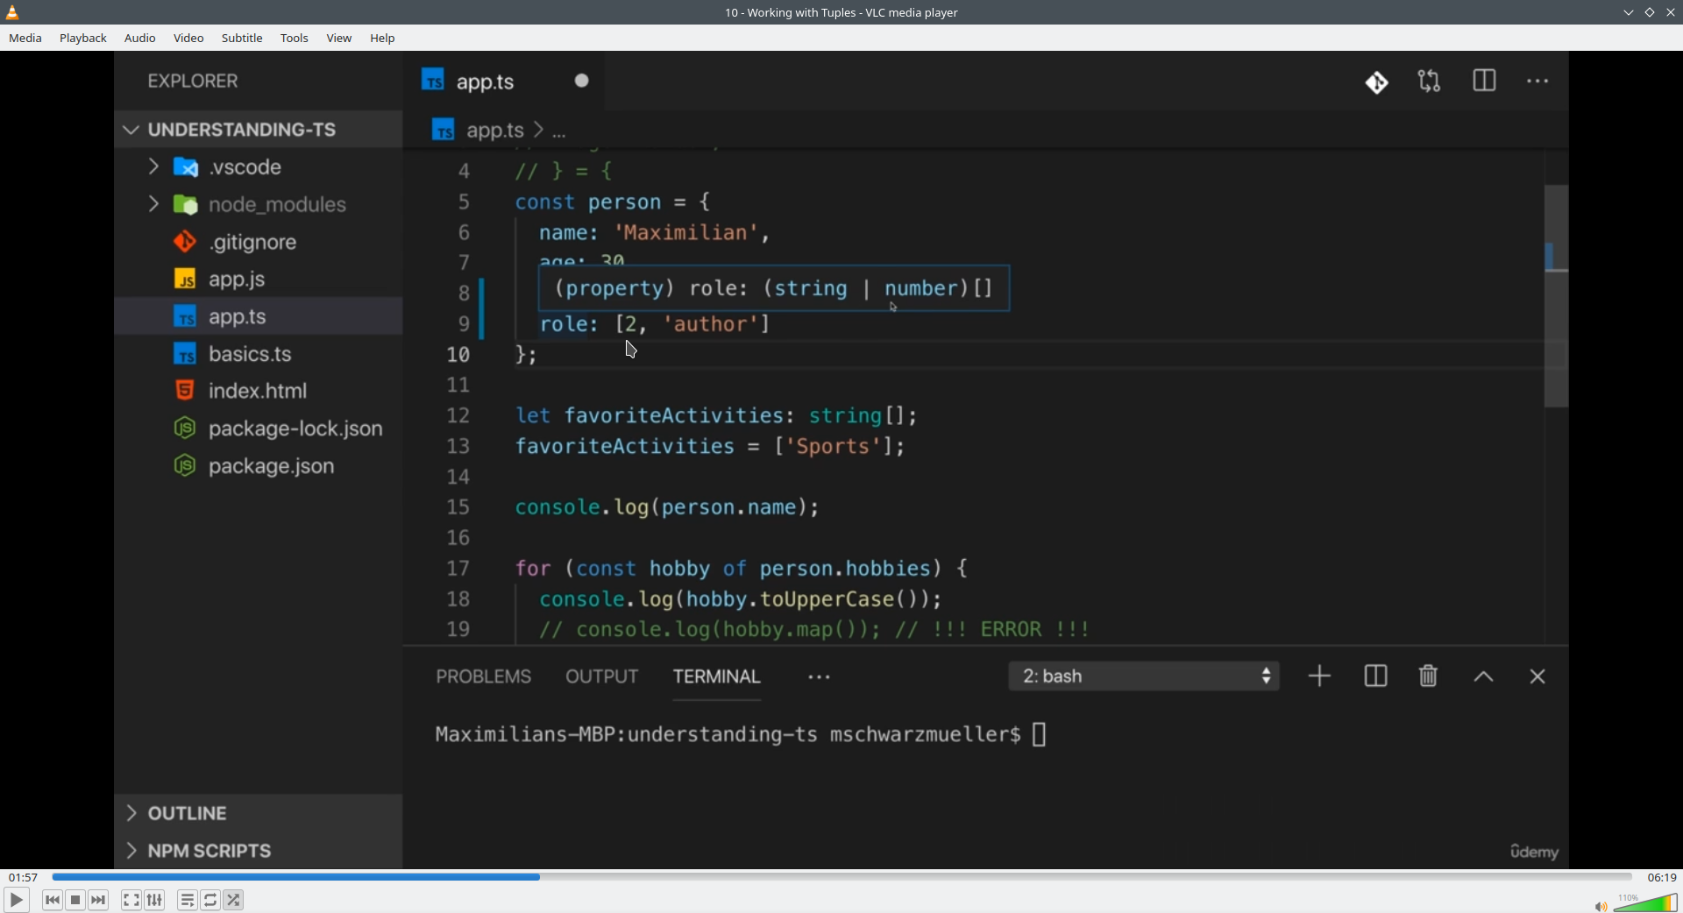The image size is (1683, 913).
Task: Click the HTML5 icon next to index.html
Action: (184, 391)
